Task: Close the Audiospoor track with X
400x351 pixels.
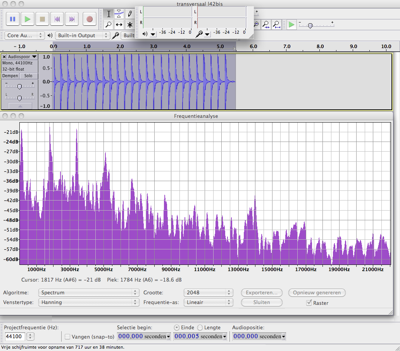Action: 4,57
